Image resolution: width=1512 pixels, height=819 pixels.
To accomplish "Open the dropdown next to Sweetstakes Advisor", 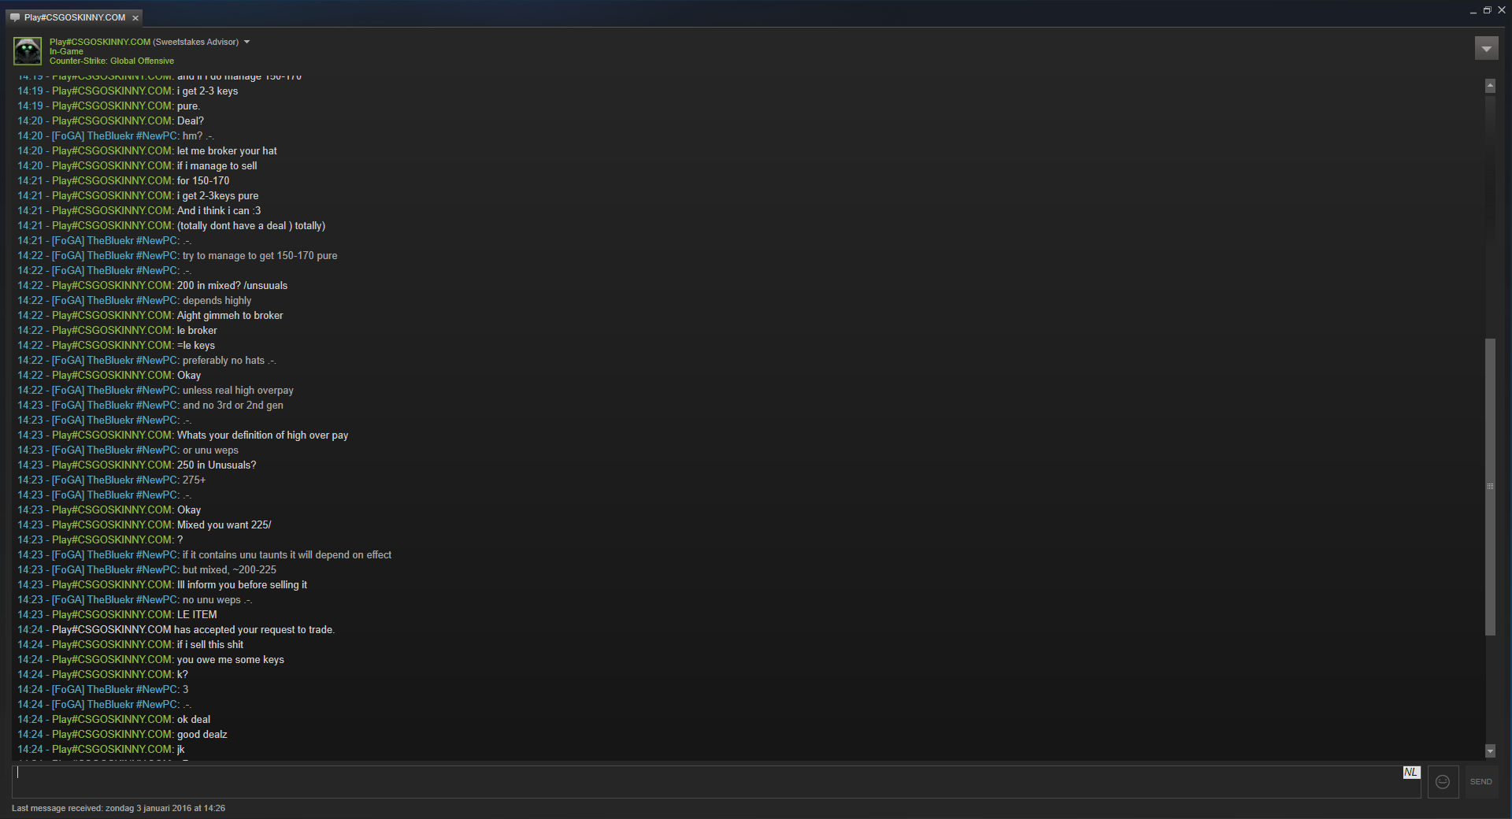I will tap(246, 42).
